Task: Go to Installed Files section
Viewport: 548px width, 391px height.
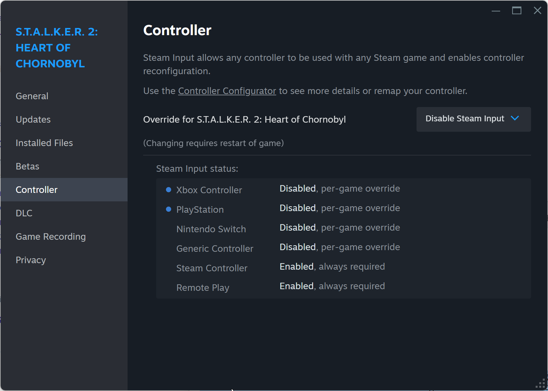Action: coord(44,143)
